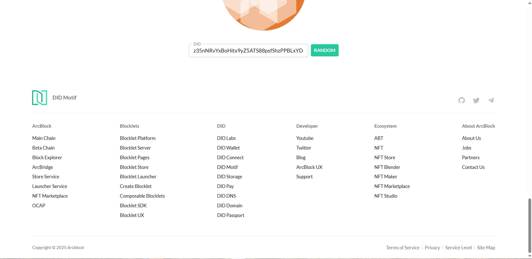
Task: Open ArcBlock UX link
Action: (x=309, y=167)
